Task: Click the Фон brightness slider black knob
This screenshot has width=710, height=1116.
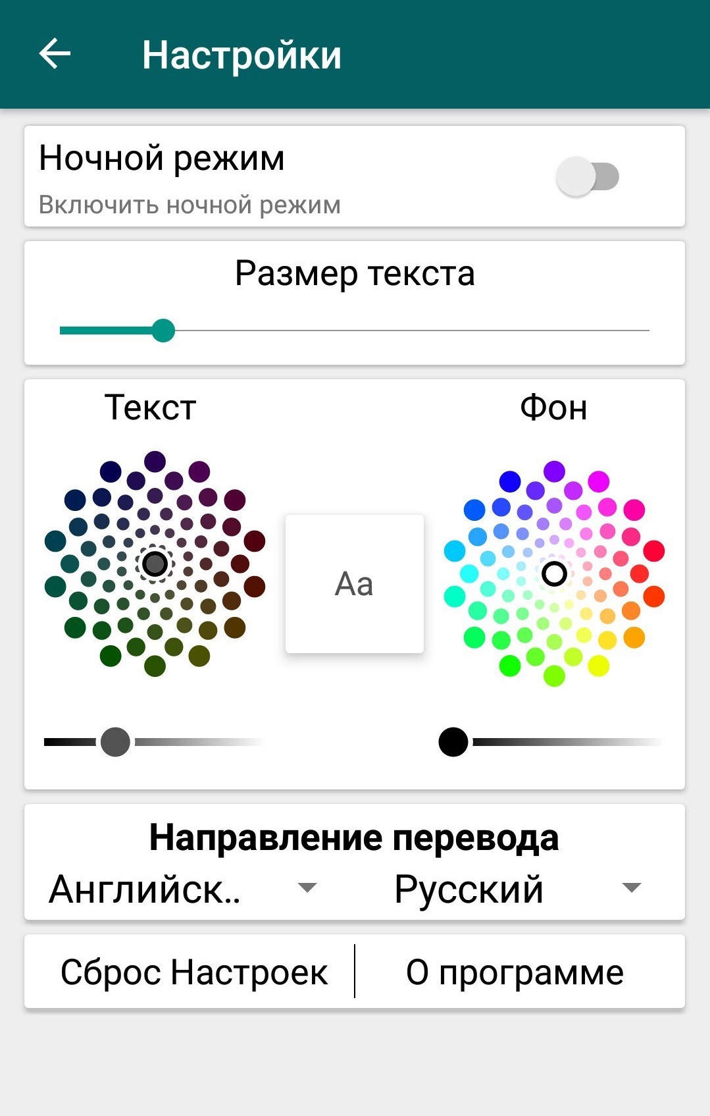Action: (x=453, y=742)
